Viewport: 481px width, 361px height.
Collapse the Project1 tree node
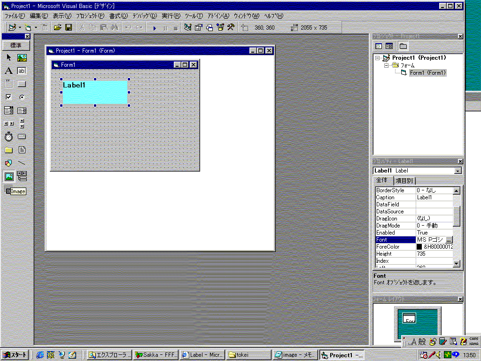click(x=377, y=58)
